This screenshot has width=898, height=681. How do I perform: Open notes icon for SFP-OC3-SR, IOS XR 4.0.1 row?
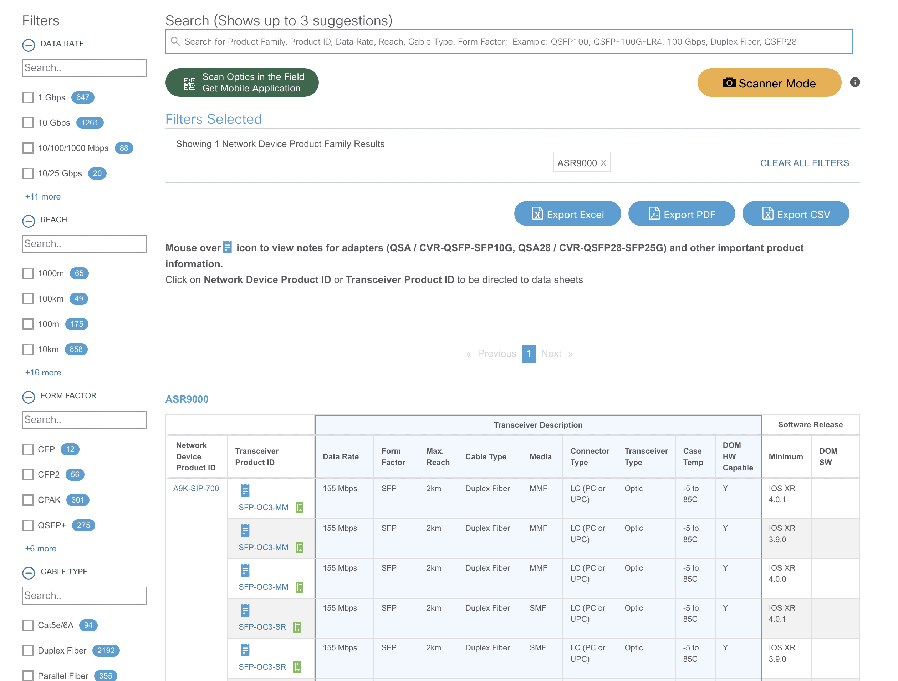[x=245, y=610]
